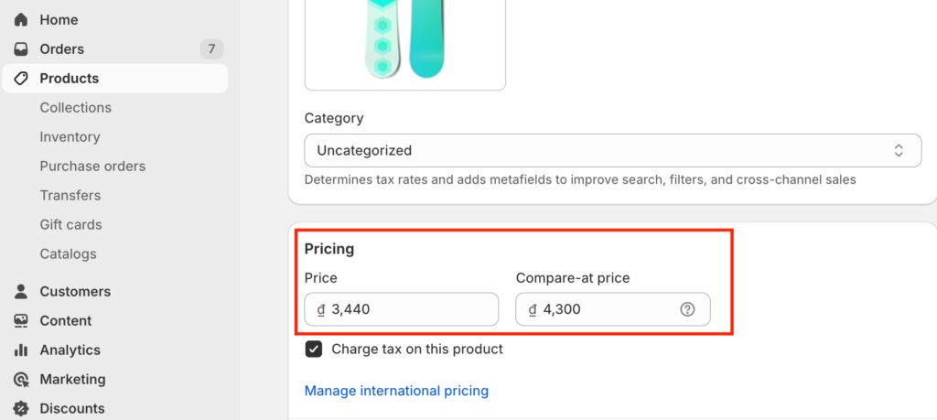Open Gift cards section
The image size is (937, 420).
(70, 225)
